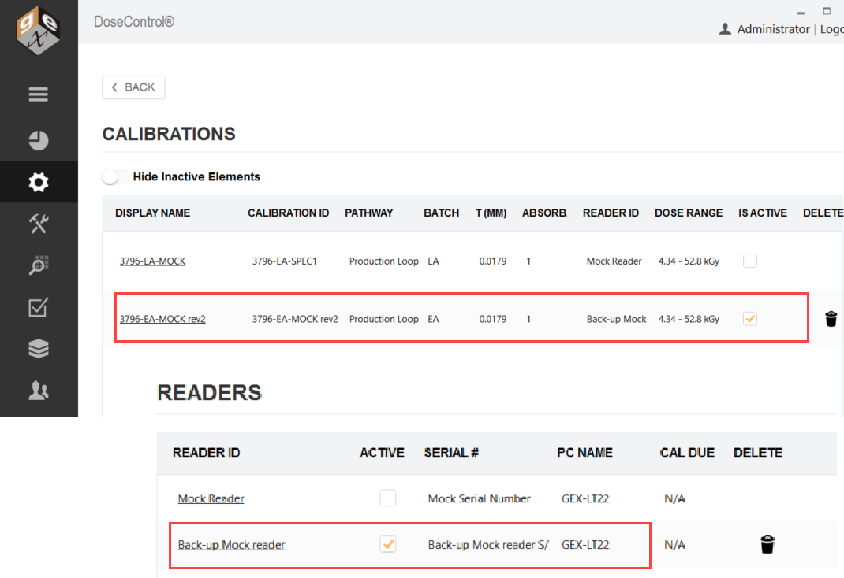Open the hammer and wrench tools icon
The image size is (844, 578).
pos(38,224)
